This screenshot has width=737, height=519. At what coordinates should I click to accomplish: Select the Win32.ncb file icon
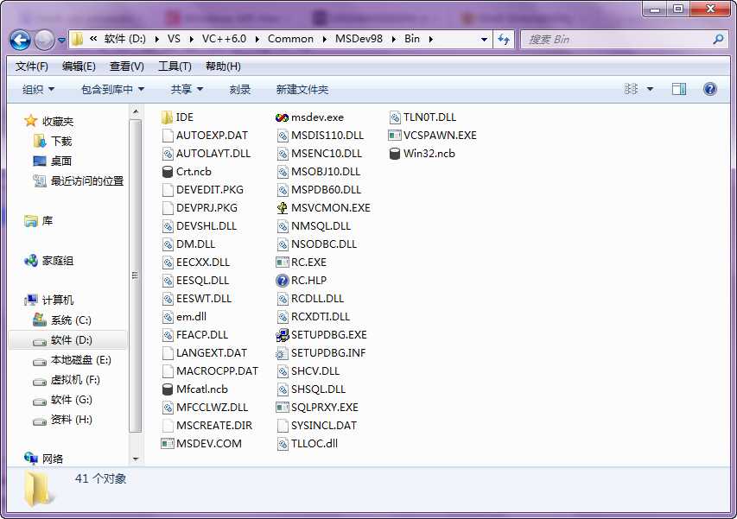(395, 154)
